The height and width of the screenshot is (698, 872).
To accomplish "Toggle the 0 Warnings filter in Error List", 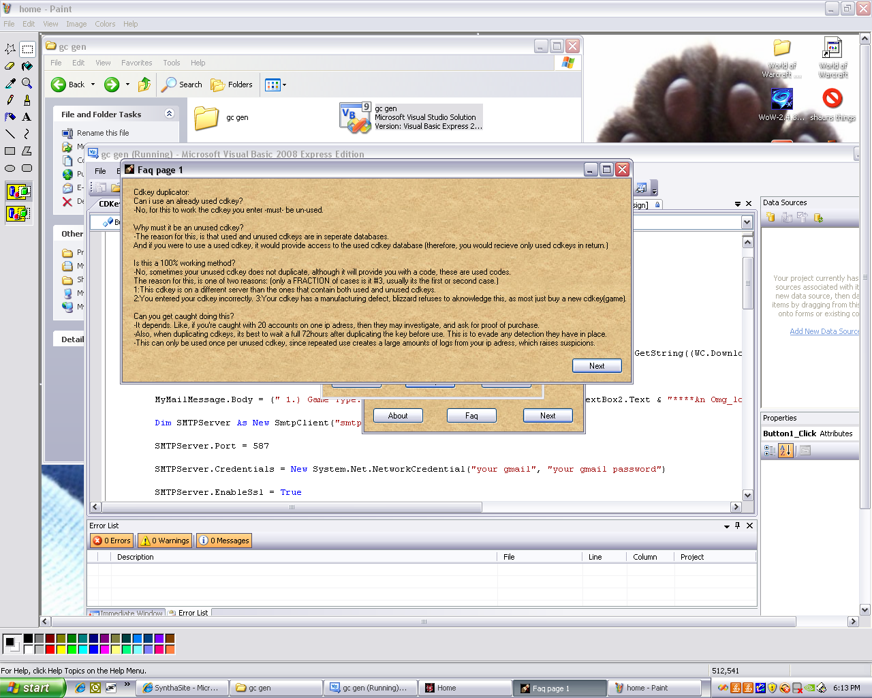I will [x=165, y=541].
